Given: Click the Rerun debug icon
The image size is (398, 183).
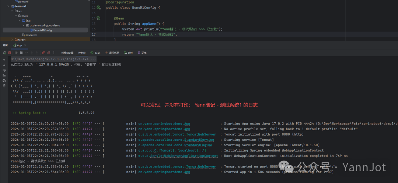Looking at the screenshot, I should point(4,53).
